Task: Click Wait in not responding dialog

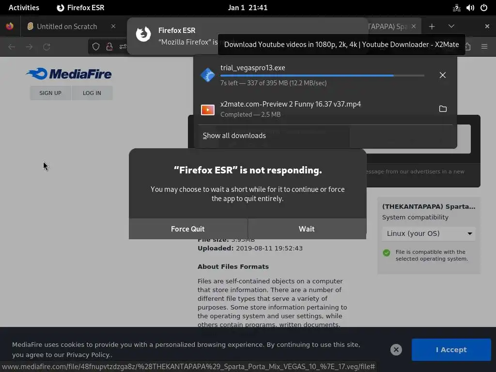Action: 307,229
